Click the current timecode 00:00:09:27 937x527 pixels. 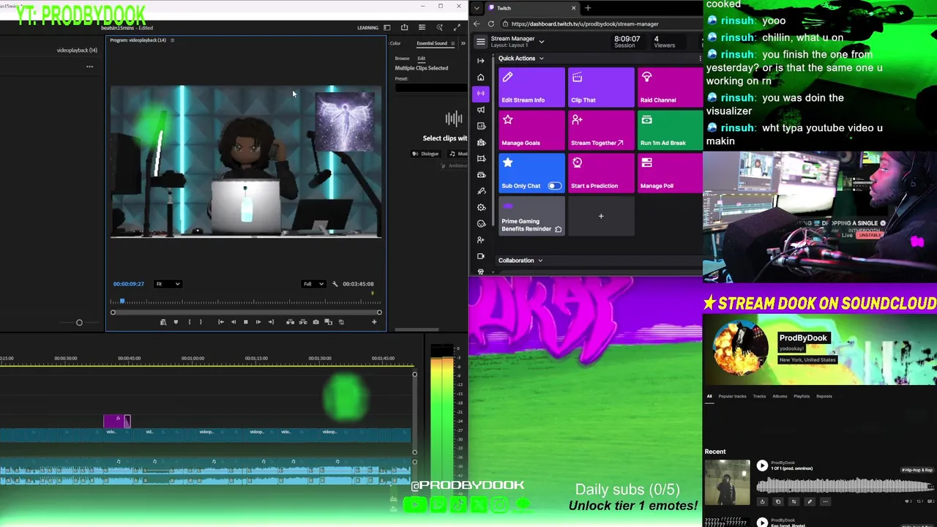pyautogui.click(x=128, y=284)
